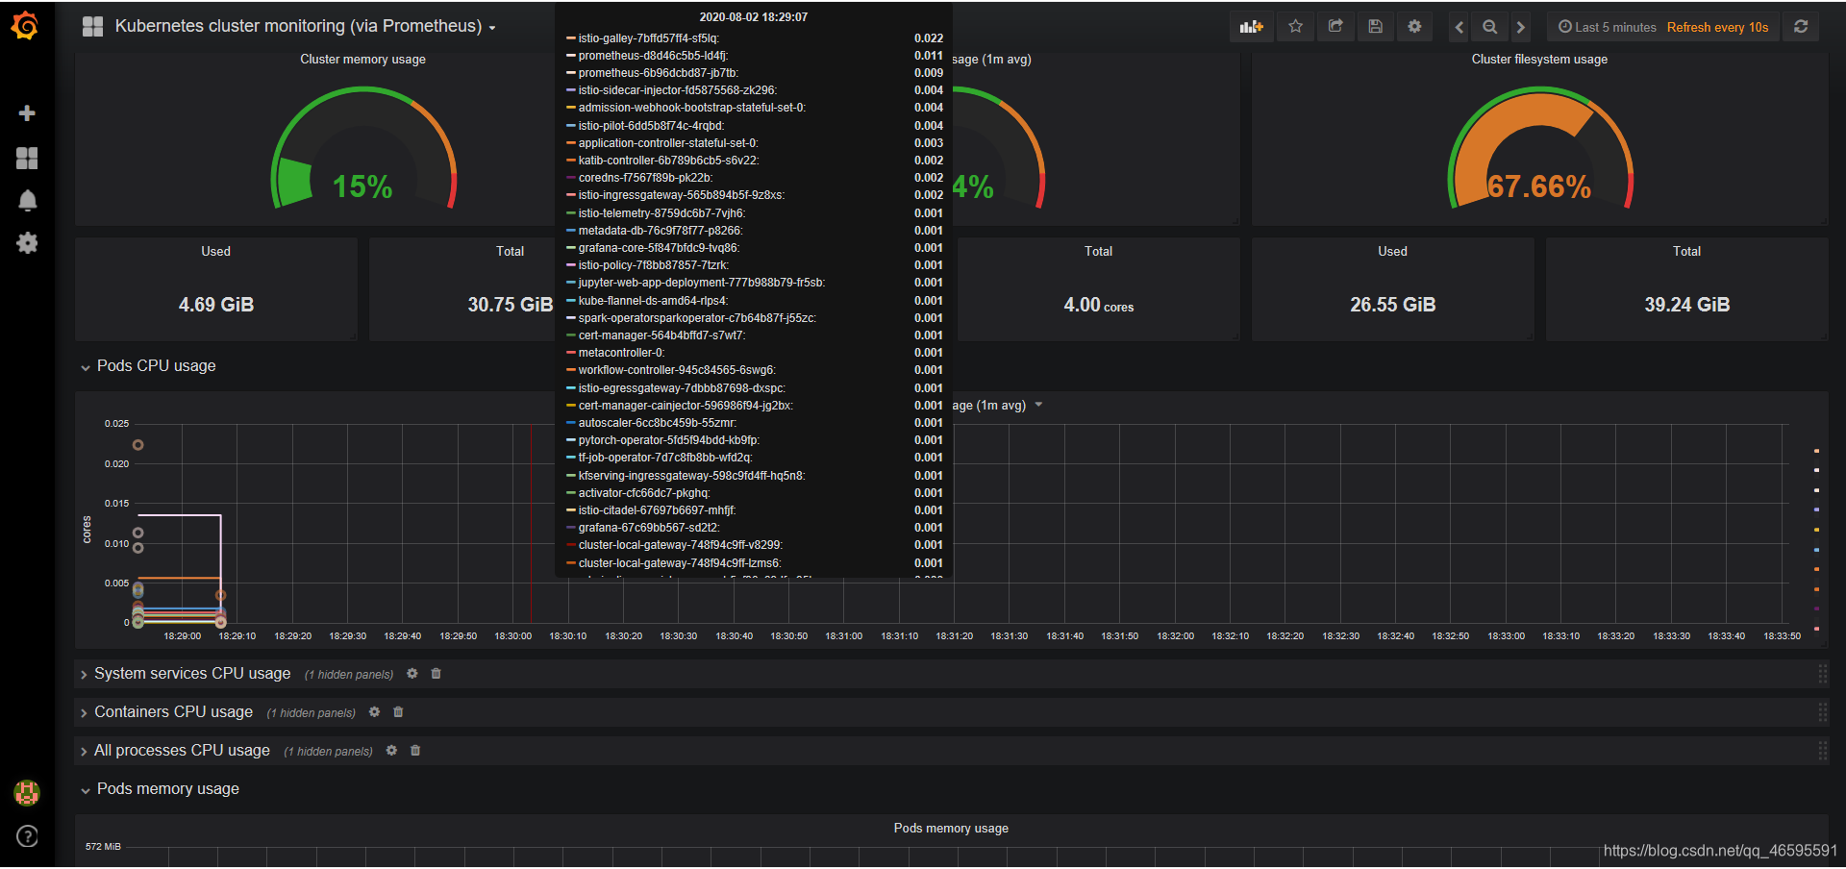Click istio-galley-7bffd57ff4-sf5lq tooltip row

click(x=754, y=38)
